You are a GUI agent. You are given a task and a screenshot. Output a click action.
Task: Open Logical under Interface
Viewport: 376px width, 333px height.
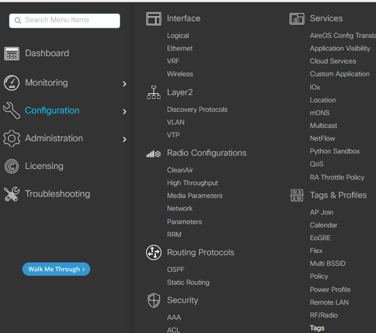[x=178, y=36]
